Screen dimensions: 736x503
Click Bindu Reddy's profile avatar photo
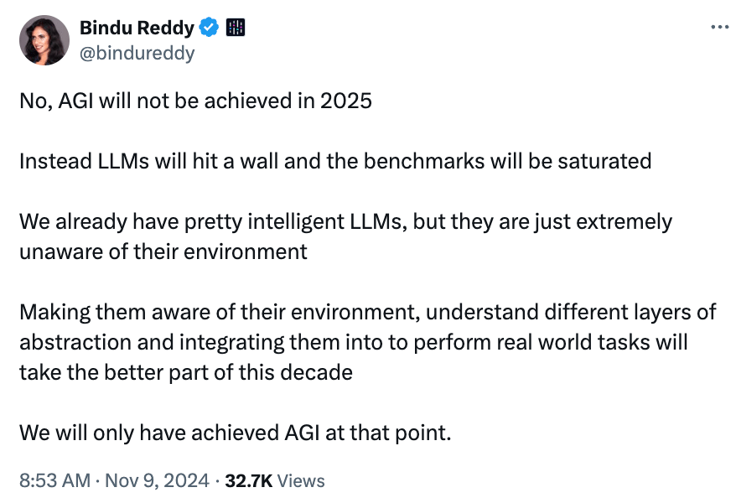tap(44, 40)
